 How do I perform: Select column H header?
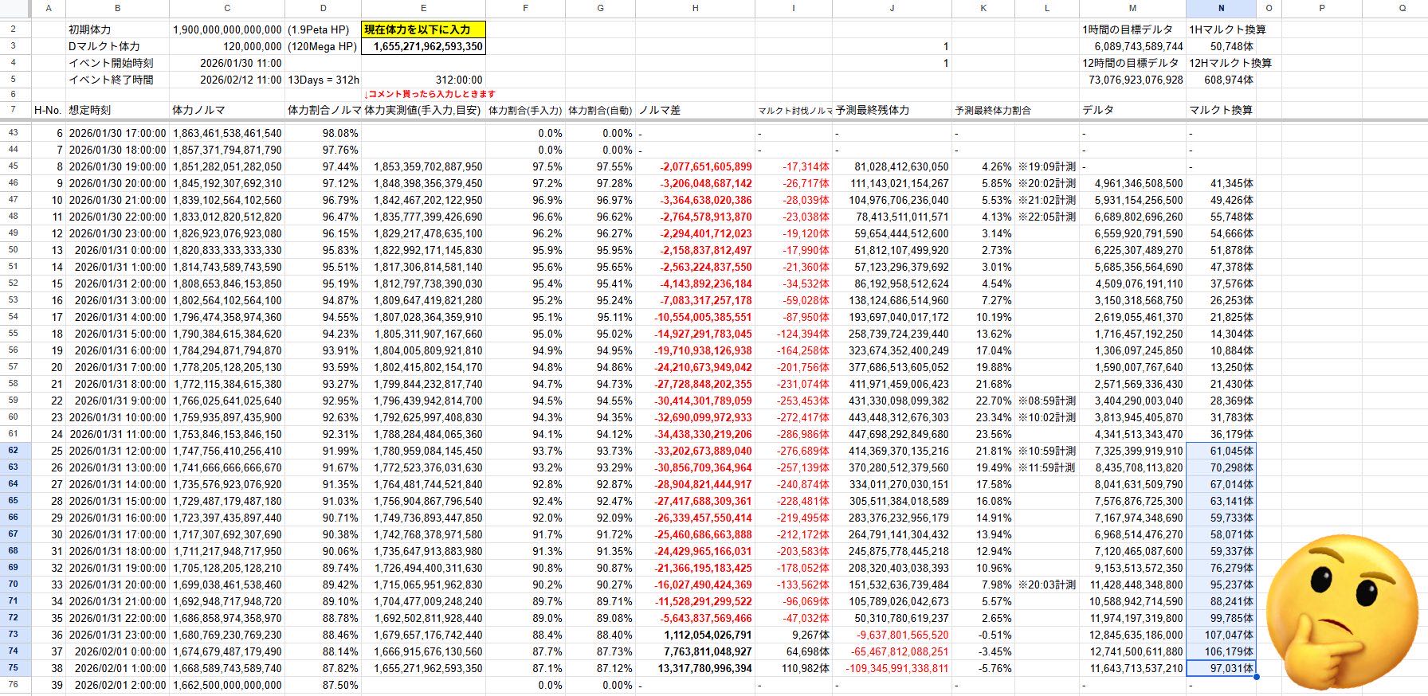pos(695,8)
